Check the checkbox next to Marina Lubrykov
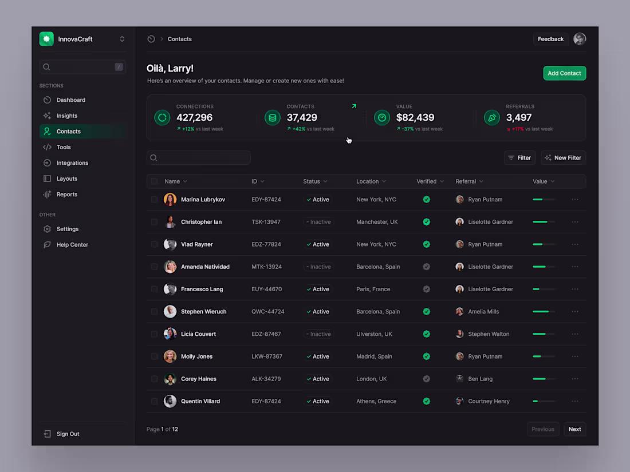Image resolution: width=630 pixels, height=472 pixels. click(x=154, y=199)
